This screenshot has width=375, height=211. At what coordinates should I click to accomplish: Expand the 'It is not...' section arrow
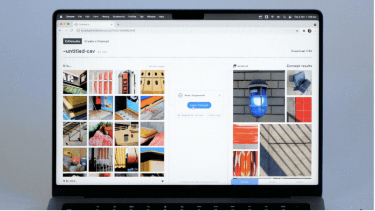[x=162, y=181]
